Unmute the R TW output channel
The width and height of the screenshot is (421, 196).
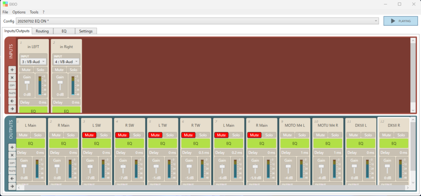click(x=188, y=135)
